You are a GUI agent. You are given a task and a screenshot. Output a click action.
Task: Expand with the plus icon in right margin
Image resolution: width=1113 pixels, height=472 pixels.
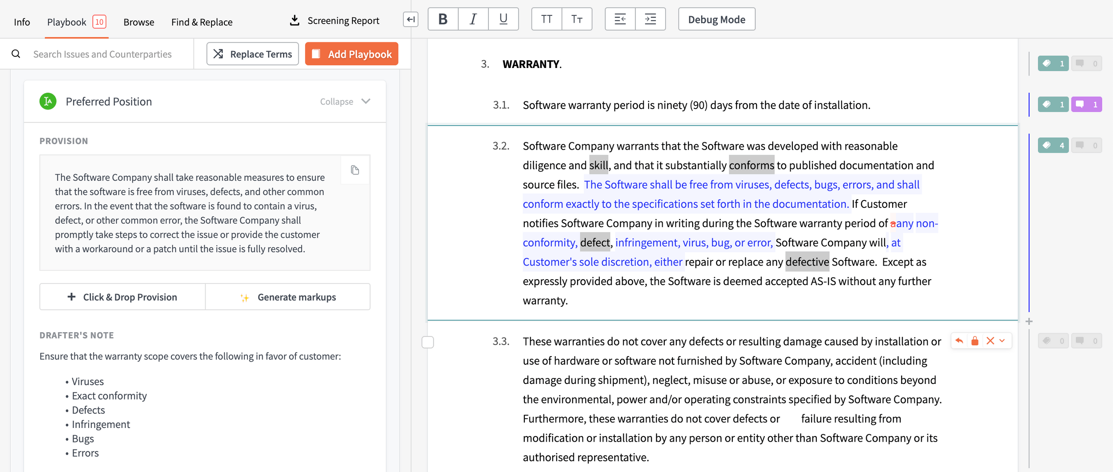click(1029, 321)
